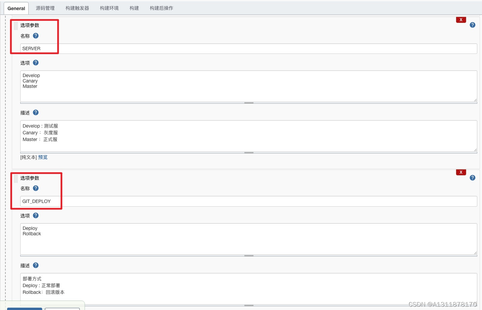Image resolution: width=482 pixels, height=310 pixels.
Task: Open the 构建触发器 tab
Action: tap(77, 8)
